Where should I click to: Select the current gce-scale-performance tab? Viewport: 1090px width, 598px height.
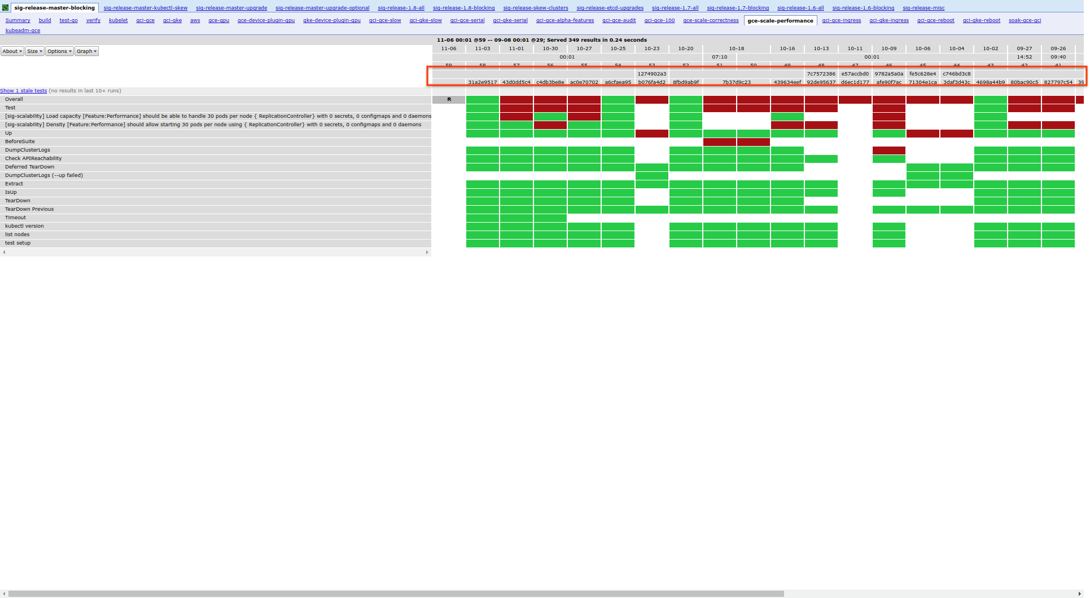click(780, 21)
